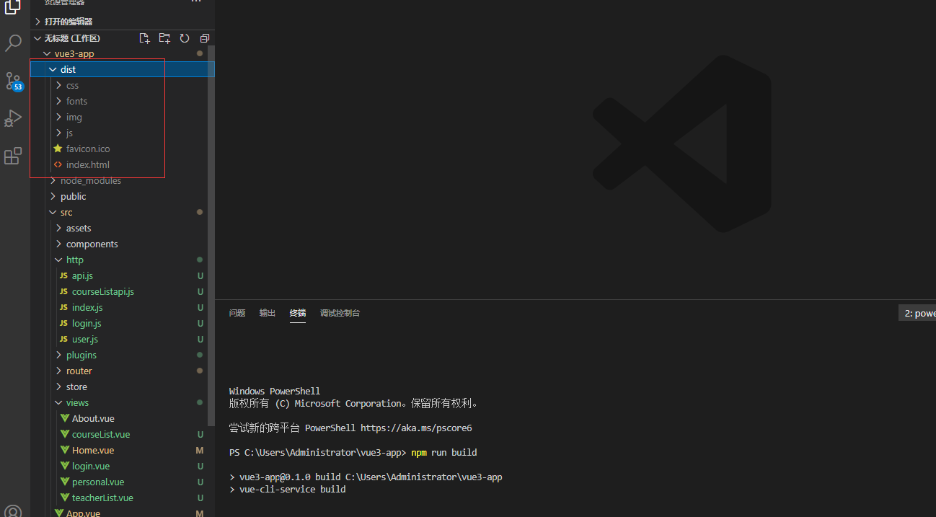Collapse all folders in Explorer
Image resolution: width=936 pixels, height=517 pixels.
coord(204,37)
